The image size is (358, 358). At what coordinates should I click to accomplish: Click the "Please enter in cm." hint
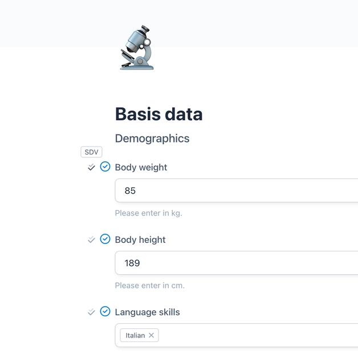(x=149, y=286)
